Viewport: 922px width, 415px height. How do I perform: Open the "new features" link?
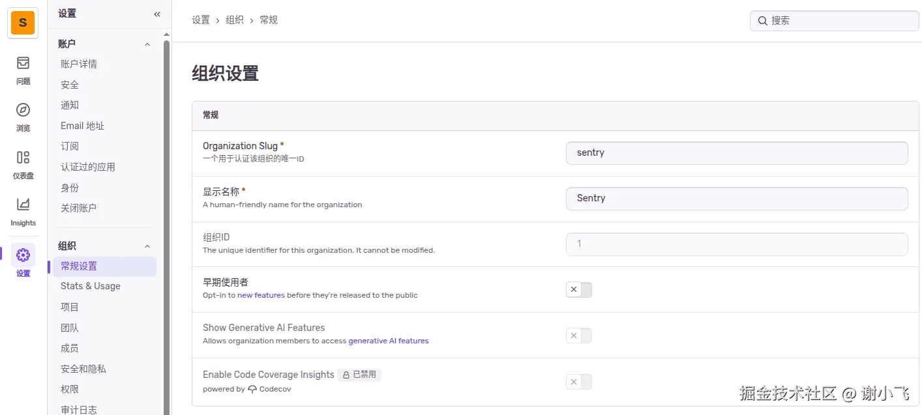click(x=261, y=295)
